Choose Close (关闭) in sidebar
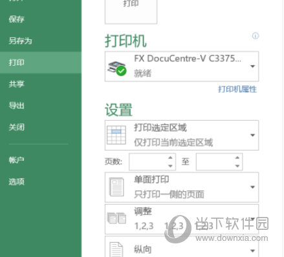 [17, 127]
